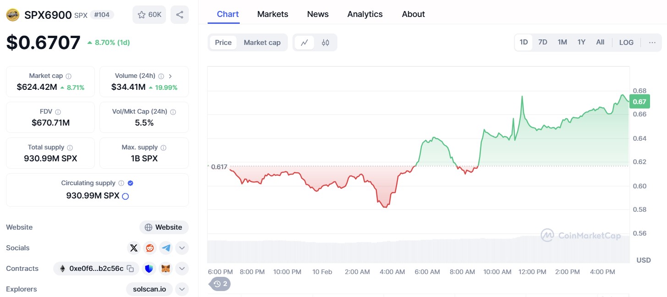Switch to candlestick chart view icon
This screenshot has height=297, width=667.
click(x=325, y=43)
